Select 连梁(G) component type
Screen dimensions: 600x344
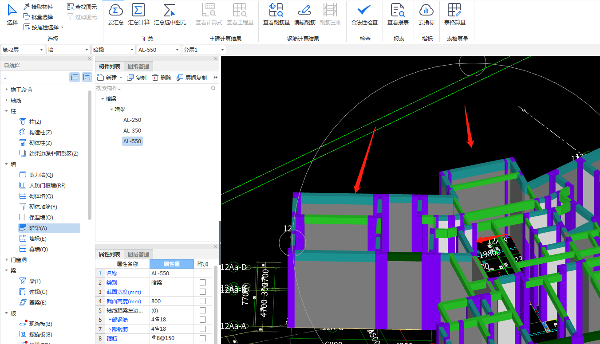pos(33,292)
